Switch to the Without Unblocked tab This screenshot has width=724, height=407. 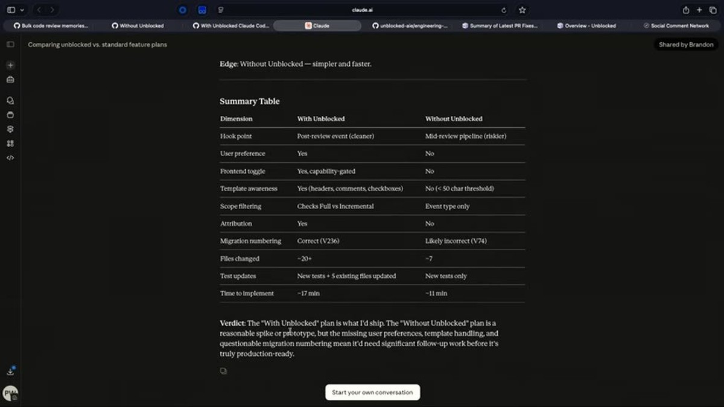pyautogui.click(x=138, y=26)
